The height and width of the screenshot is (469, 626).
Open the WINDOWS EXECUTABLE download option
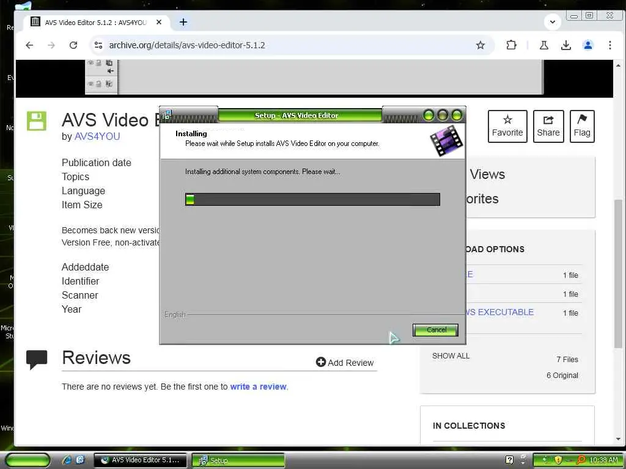tap(499, 312)
